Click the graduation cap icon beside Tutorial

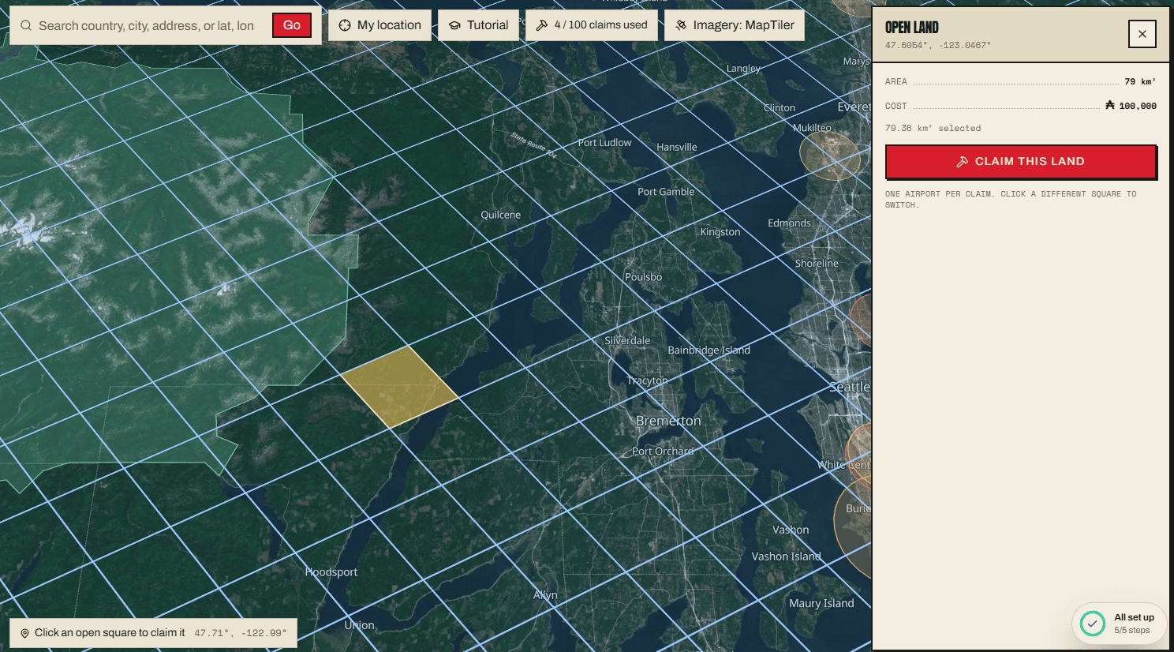[x=454, y=25]
